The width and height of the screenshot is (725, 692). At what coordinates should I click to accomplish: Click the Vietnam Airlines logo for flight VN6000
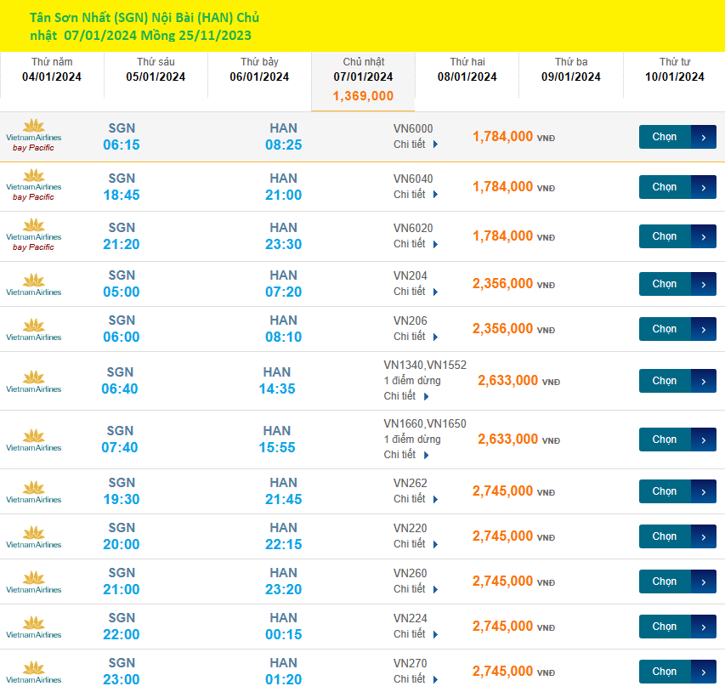click(x=33, y=136)
